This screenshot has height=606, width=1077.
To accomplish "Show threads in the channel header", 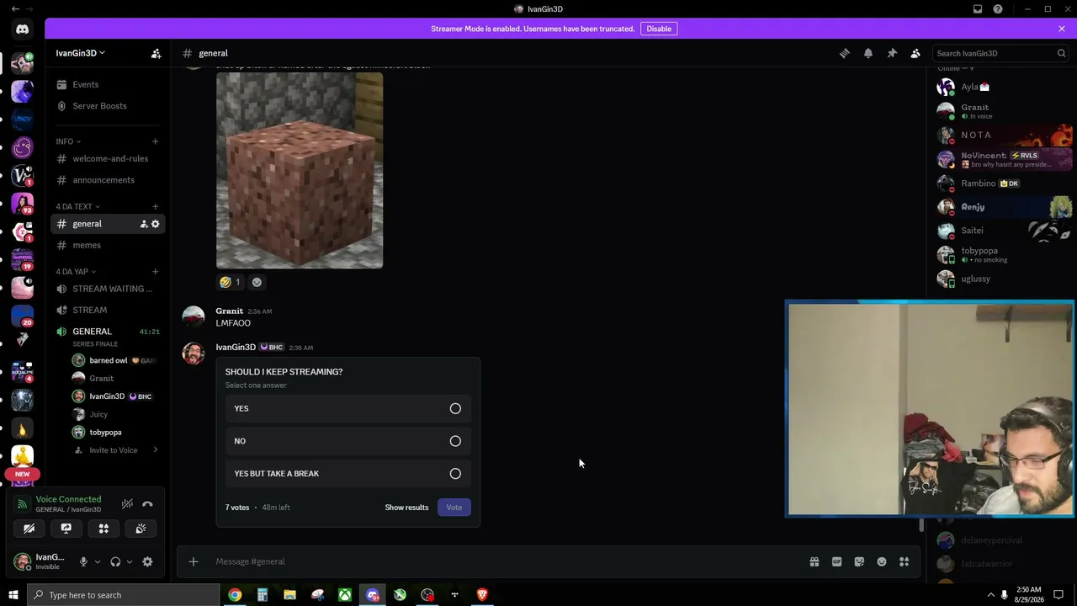I will (845, 53).
